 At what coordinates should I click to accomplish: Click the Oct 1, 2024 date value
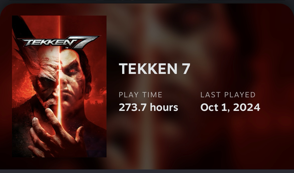[230, 107]
